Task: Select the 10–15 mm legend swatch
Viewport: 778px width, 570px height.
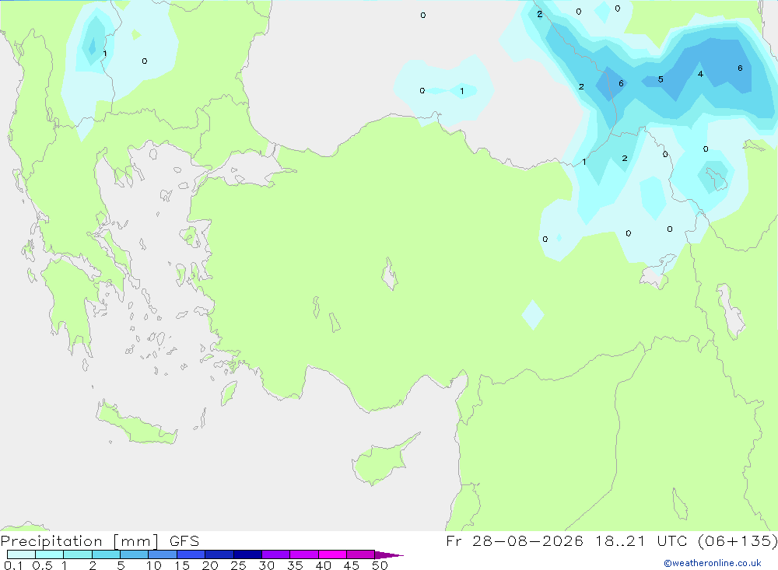Action: pos(163,554)
